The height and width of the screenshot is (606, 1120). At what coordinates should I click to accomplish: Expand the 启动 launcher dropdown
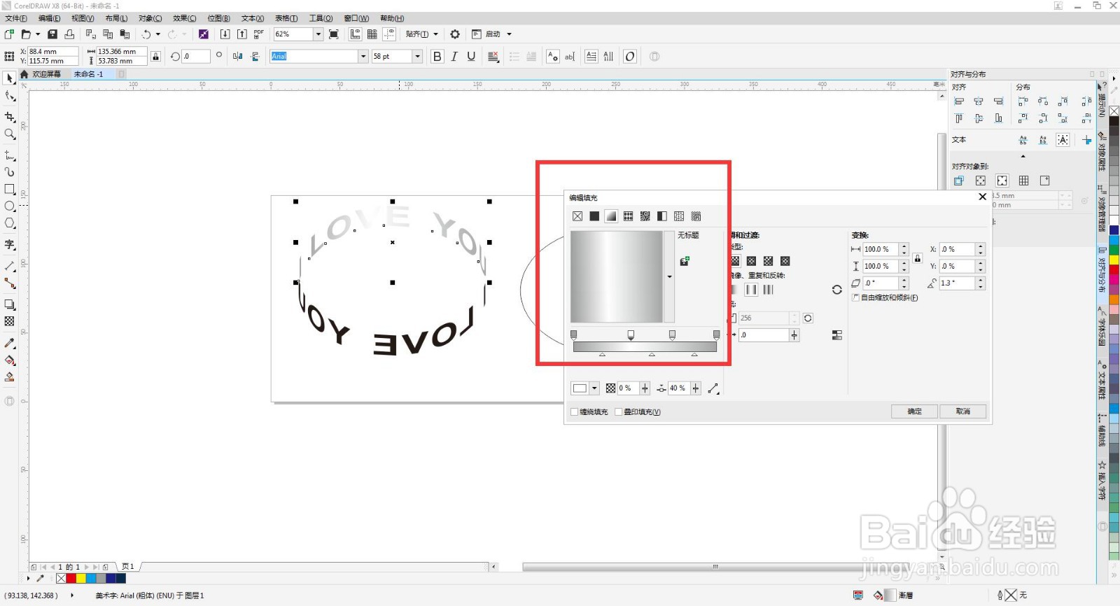pos(509,34)
